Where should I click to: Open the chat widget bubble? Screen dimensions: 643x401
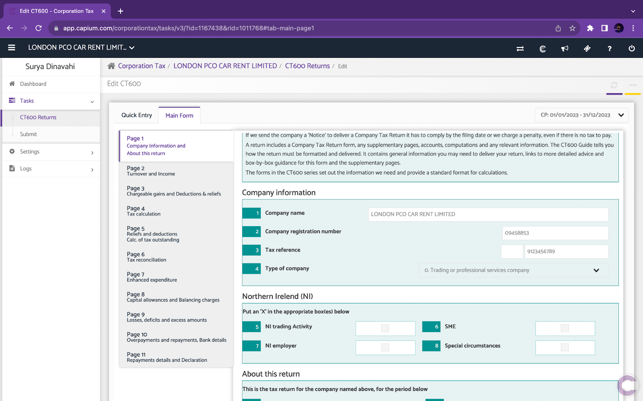pyautogui.click(x=628, y=386)
